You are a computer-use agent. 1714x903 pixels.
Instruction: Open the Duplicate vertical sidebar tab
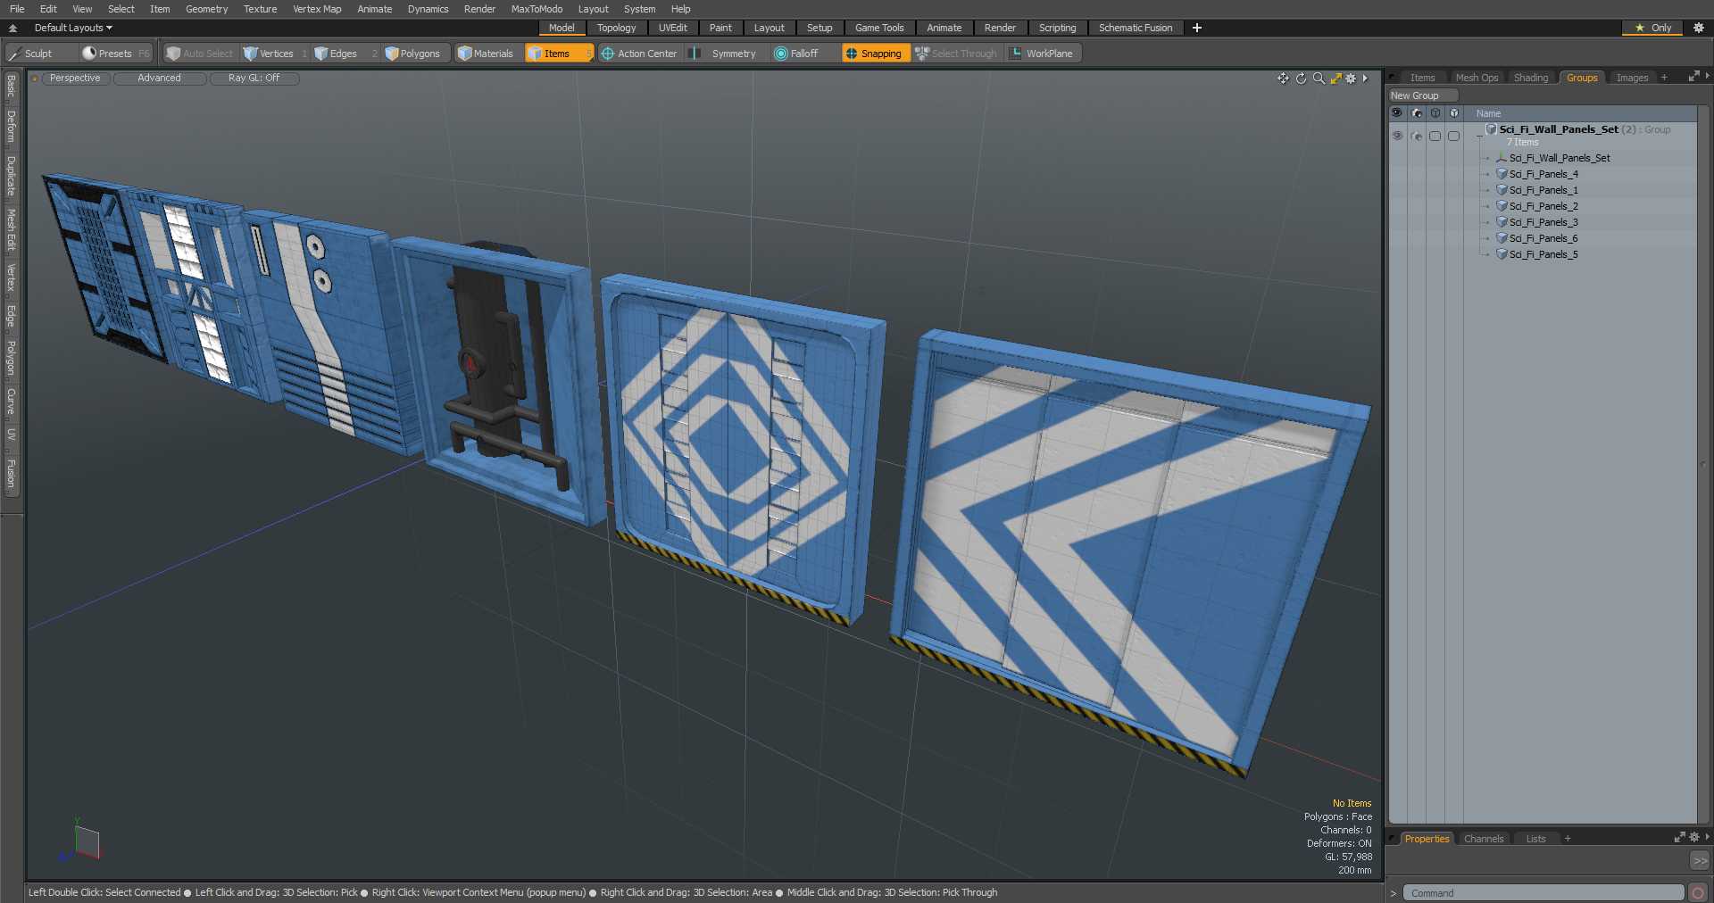tap(12, 176)
